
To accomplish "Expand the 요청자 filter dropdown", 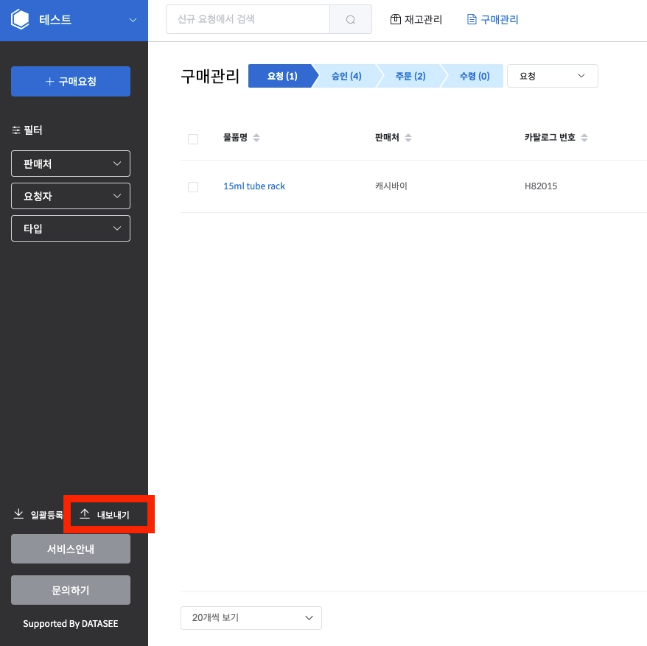I will click(71, 196).
